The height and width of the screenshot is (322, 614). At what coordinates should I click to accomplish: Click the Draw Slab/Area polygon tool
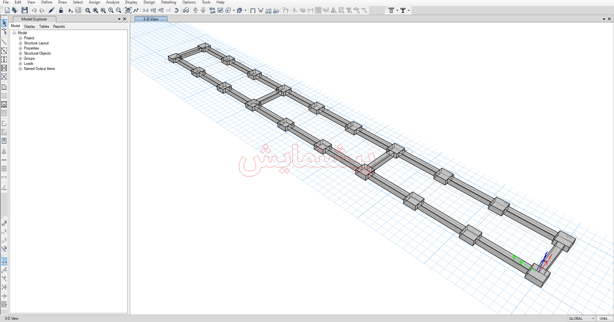(x=4, y=87)
